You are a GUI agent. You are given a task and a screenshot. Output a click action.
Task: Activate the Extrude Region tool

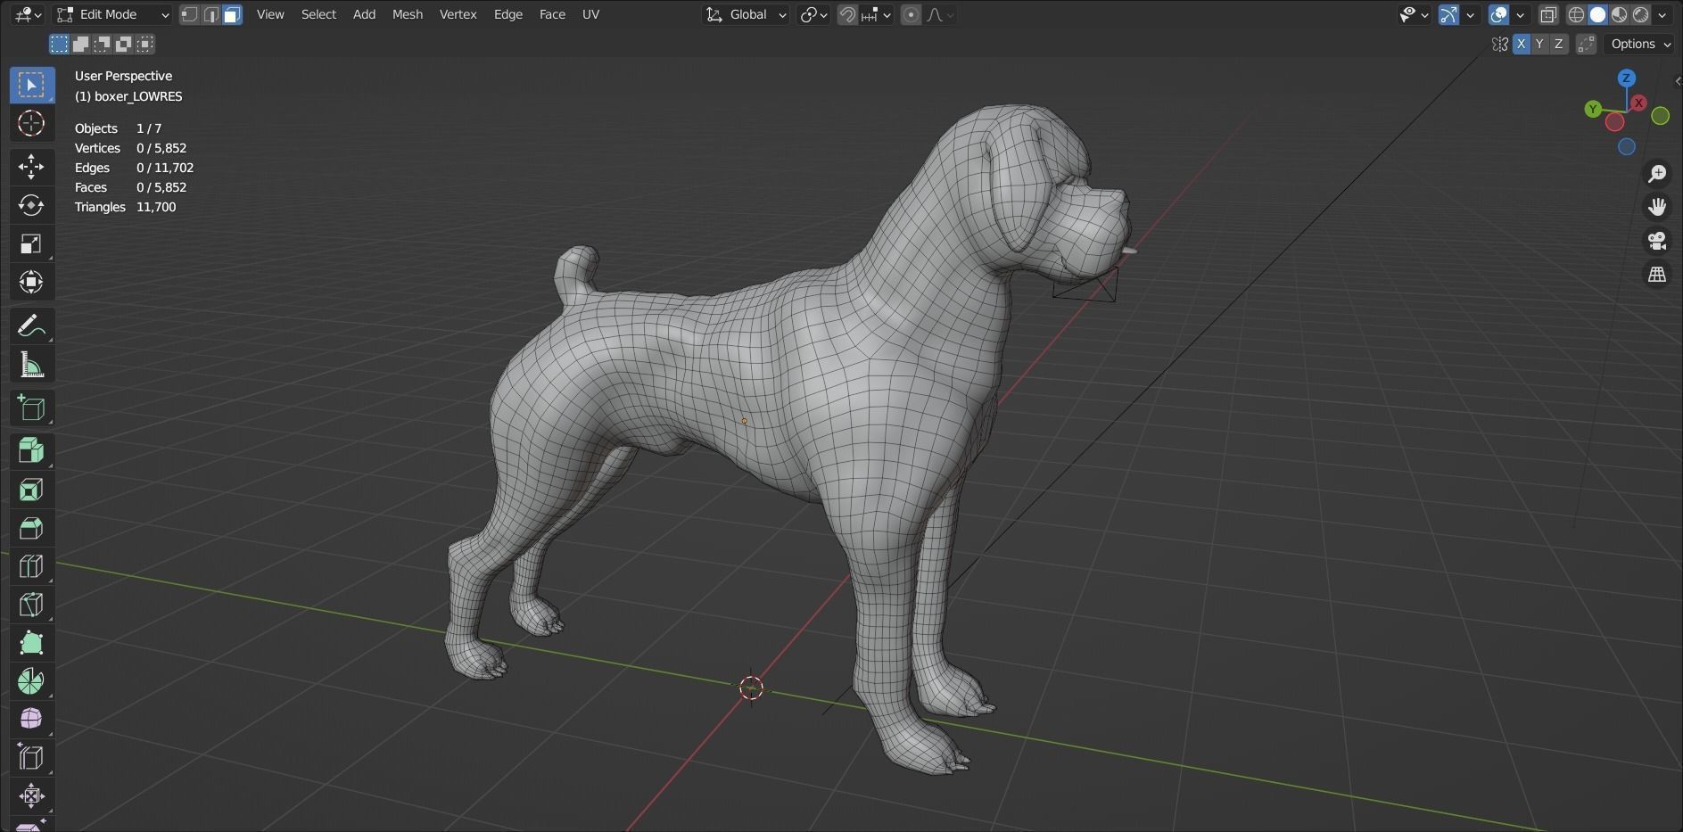pyautogui.click(x=31, y=451)
